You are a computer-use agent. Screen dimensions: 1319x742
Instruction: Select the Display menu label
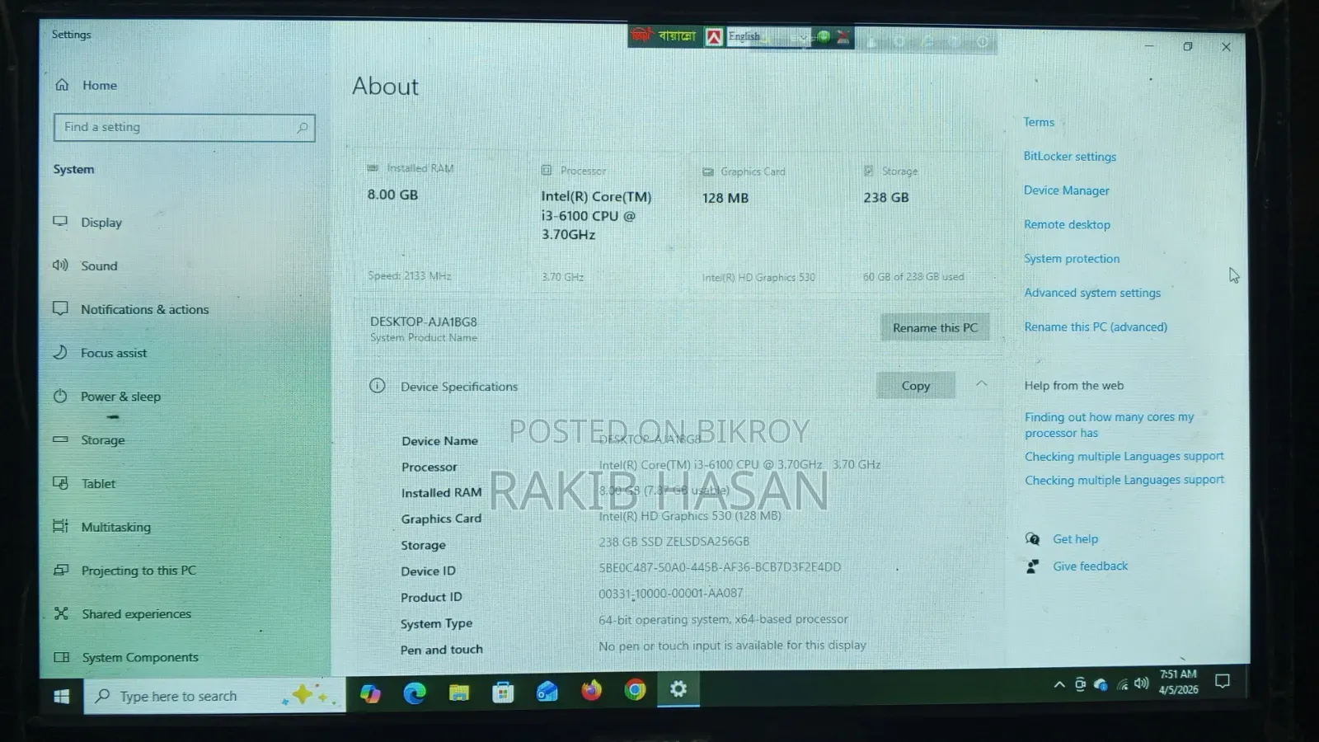[x=101, y=223]
